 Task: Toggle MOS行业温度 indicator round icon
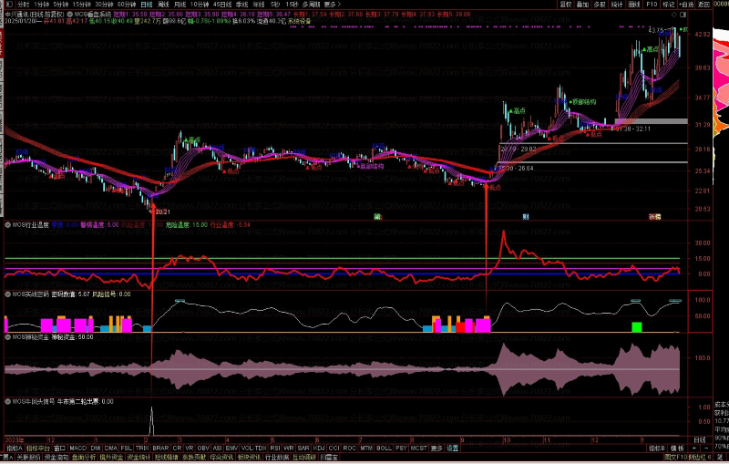[x=8, y=225]
